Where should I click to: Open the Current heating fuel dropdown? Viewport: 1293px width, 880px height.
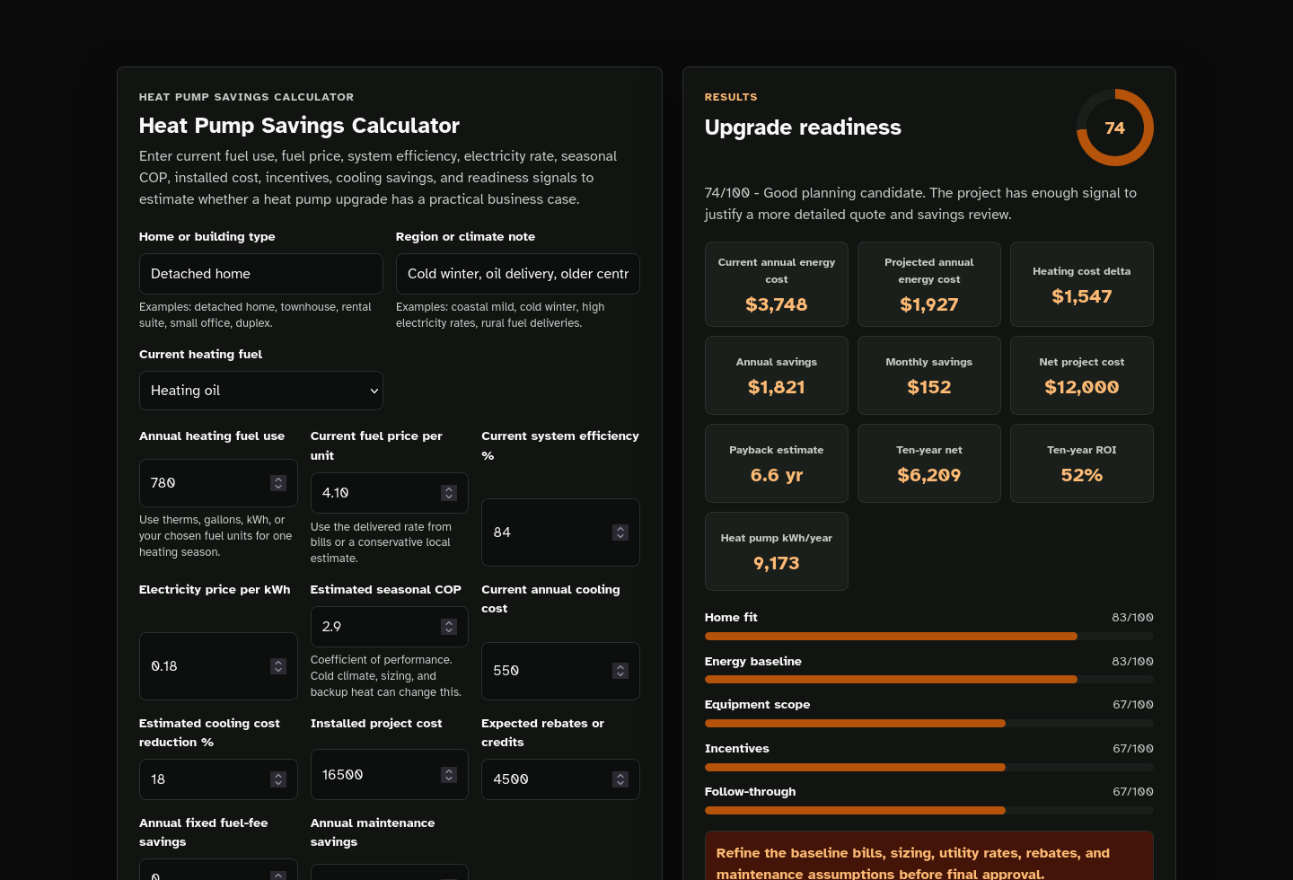261,391
